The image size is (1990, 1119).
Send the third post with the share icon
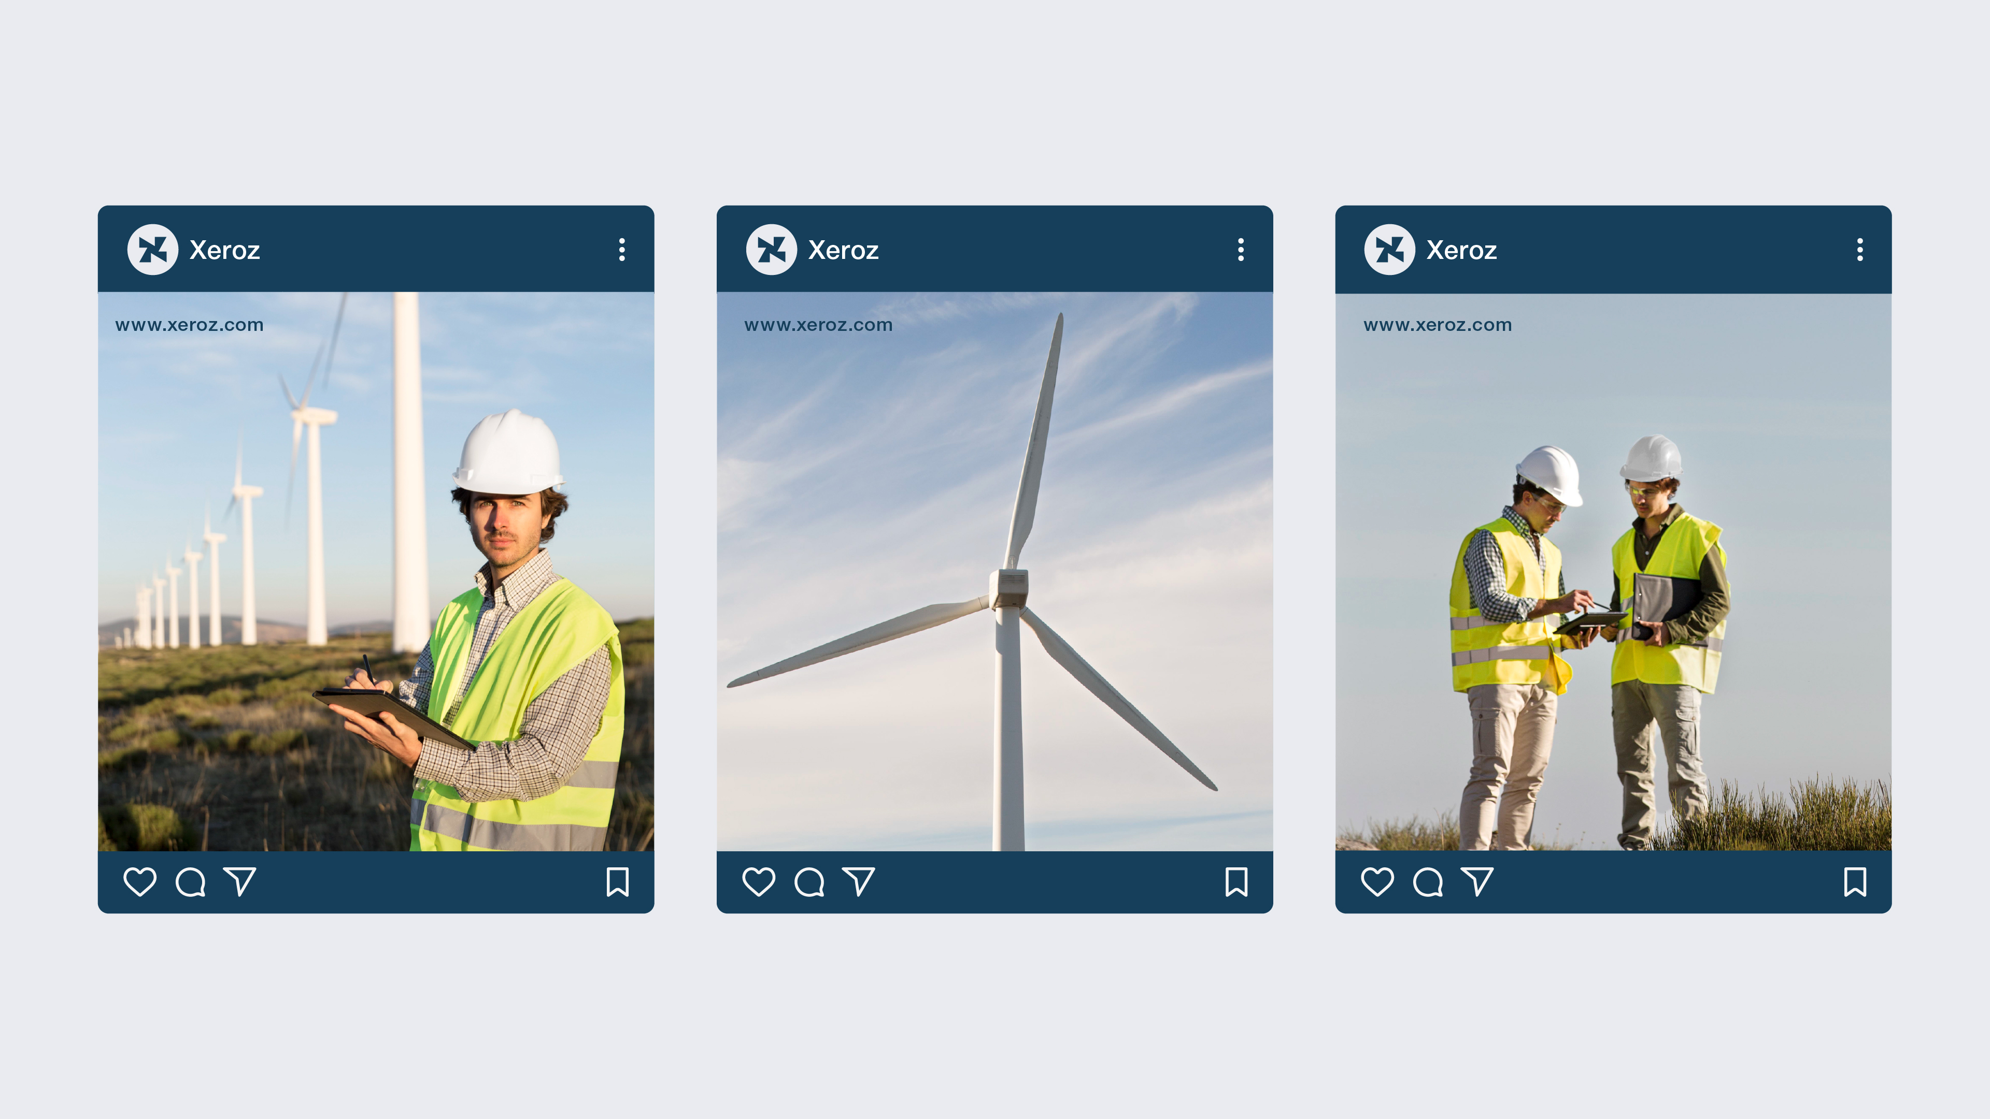(1477, 881)
